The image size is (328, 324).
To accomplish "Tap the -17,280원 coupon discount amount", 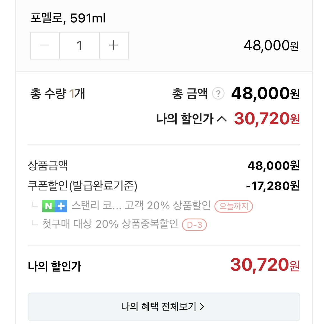I will (x=273, y=186).
